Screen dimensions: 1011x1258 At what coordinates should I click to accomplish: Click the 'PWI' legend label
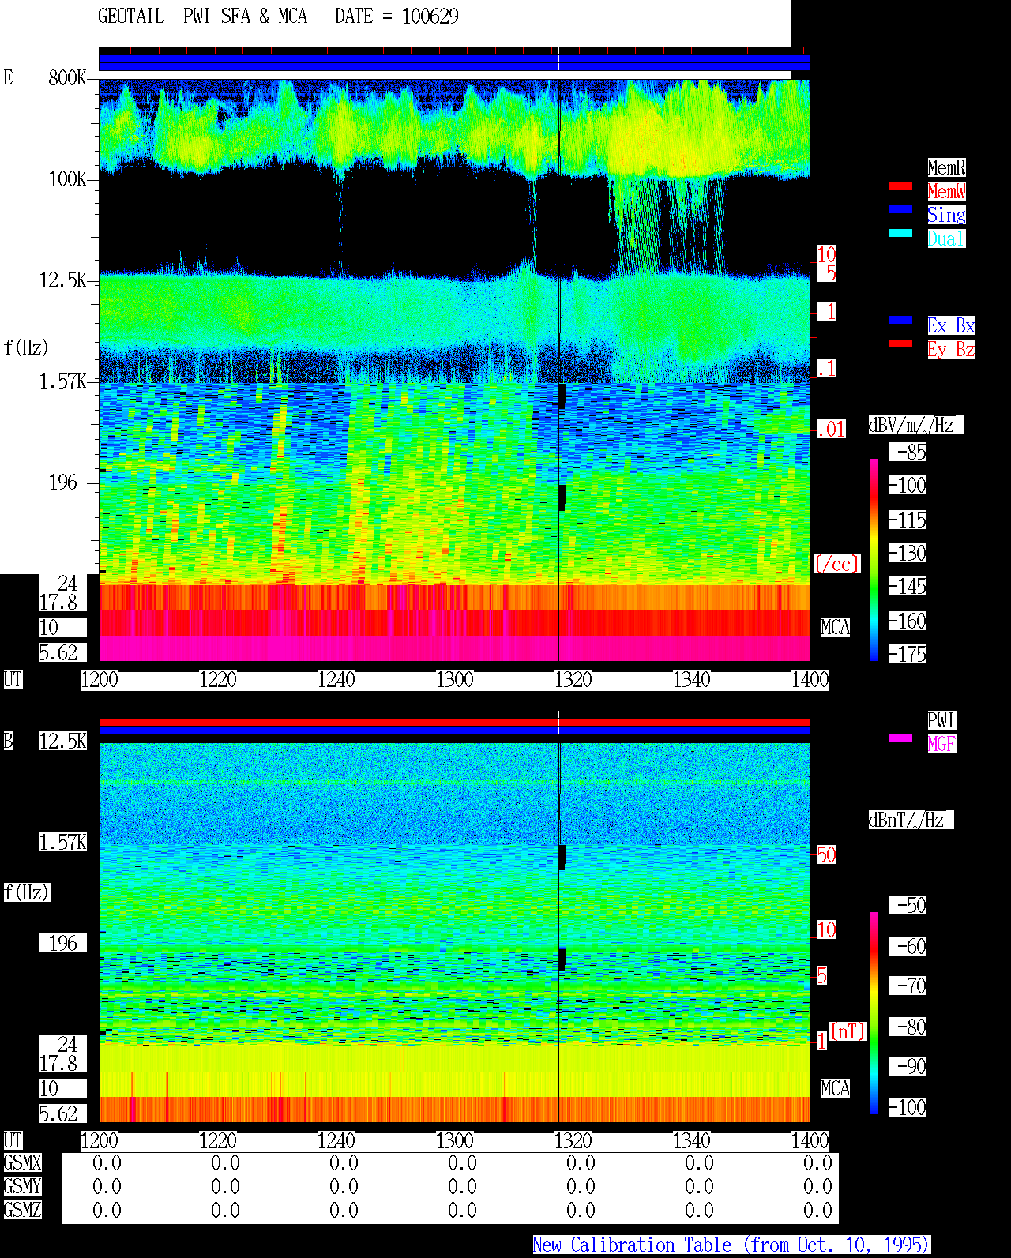[x=941, y=720]
